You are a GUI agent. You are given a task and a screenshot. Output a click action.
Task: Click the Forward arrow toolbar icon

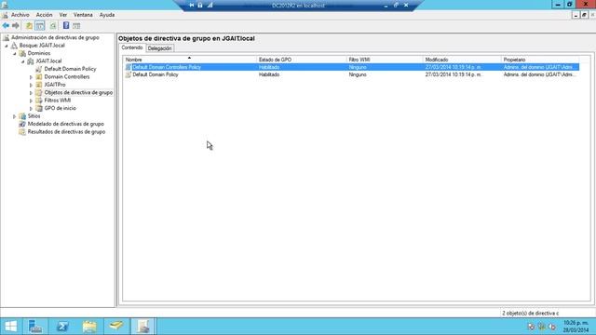(16, 26)
